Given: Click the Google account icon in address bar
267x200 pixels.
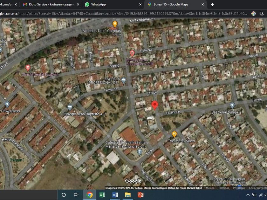Looking at the screenshot, I should [253, 14].
